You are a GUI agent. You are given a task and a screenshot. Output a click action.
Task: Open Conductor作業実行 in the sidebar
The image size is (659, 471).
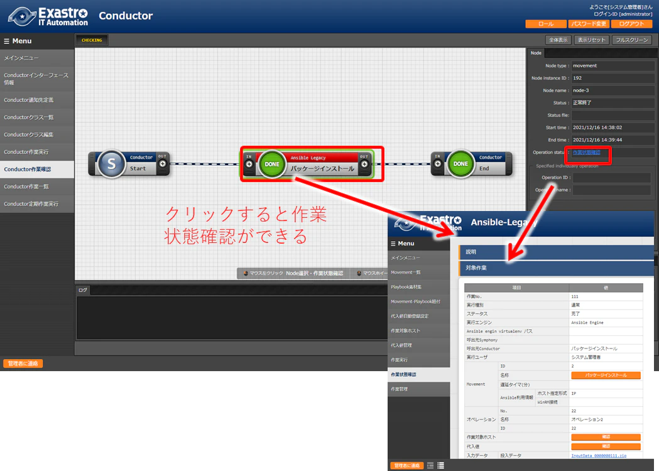(x=37, y=152)
